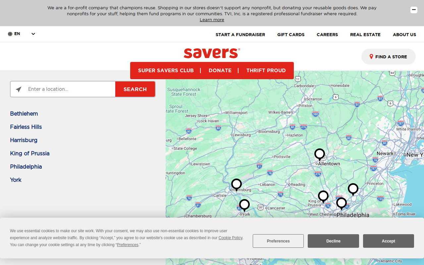The width and height of the screenshot is (424, 265).
Task: Click the current-location arrow icon
Action: [x=19, y=89]
